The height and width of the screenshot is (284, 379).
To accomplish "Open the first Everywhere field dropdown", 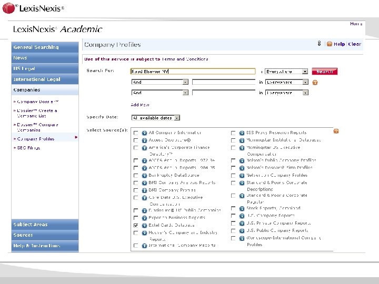I will 286,72.
